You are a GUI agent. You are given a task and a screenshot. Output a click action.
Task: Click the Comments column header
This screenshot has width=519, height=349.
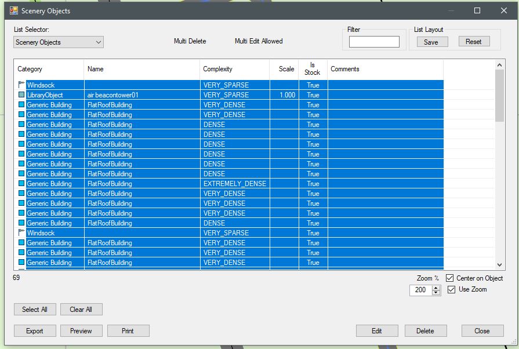pos(385,69)
